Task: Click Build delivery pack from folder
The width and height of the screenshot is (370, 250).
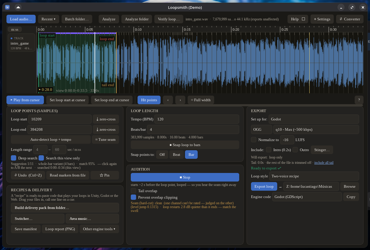Action: (65, 207)
